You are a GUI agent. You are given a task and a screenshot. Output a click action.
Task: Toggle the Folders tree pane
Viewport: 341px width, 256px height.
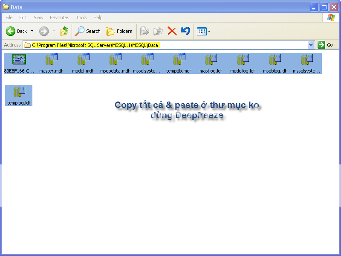pyautogui.click(x=119, y=31)
